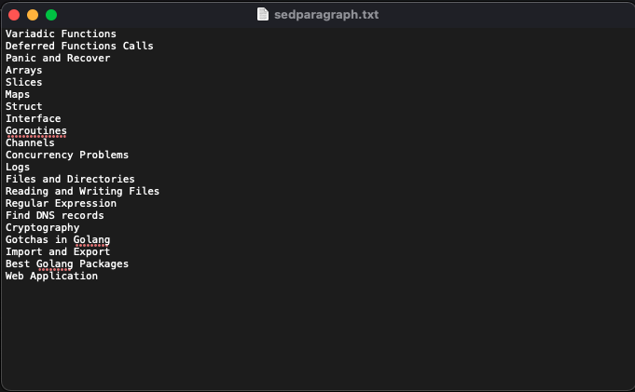Maximize window using the green button

pos(51,15)
